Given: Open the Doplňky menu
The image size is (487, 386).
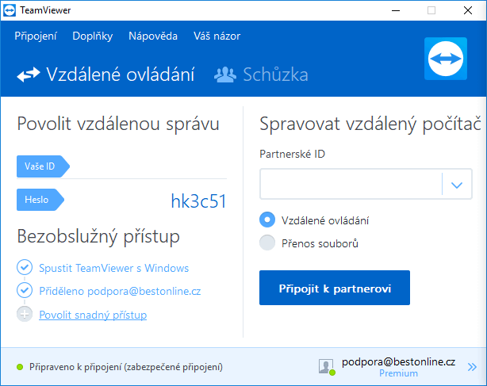Looking at the screenshot, I should 93,36.
